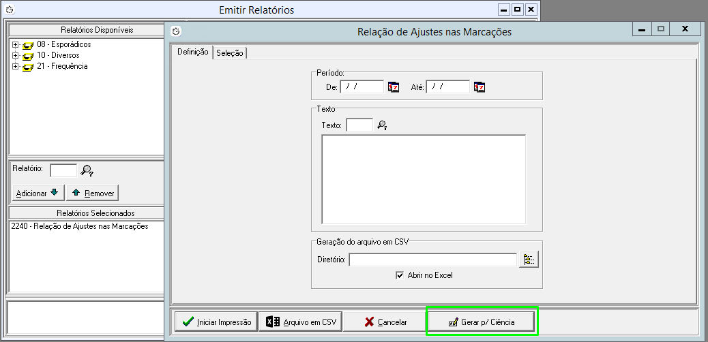Switch to the Seleção tab
Image resolution: width=708 pixels, height=342 pixels.
coord(230,53)
